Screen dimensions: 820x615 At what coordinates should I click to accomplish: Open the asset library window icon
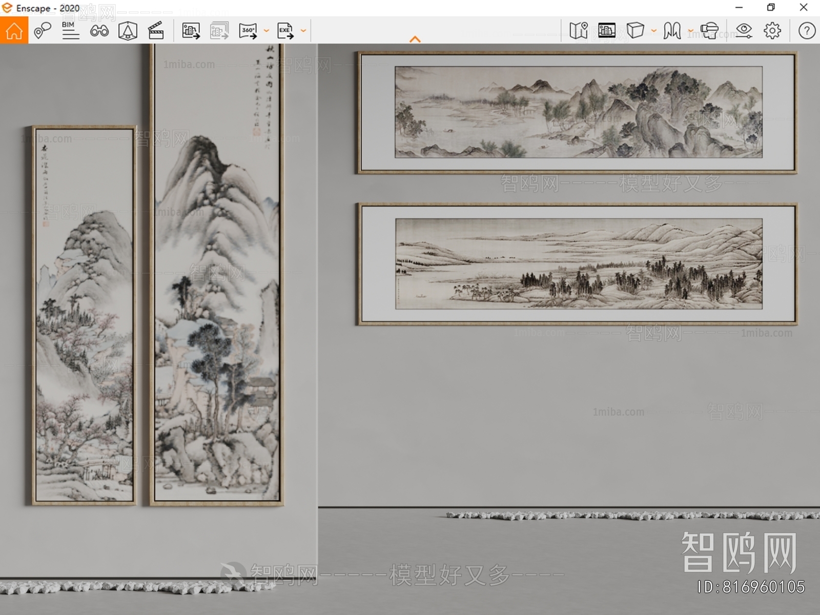click(606, 31)
